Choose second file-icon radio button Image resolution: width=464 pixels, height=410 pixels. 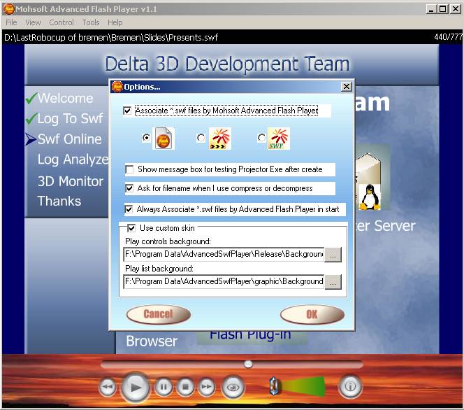pos(201,138)
